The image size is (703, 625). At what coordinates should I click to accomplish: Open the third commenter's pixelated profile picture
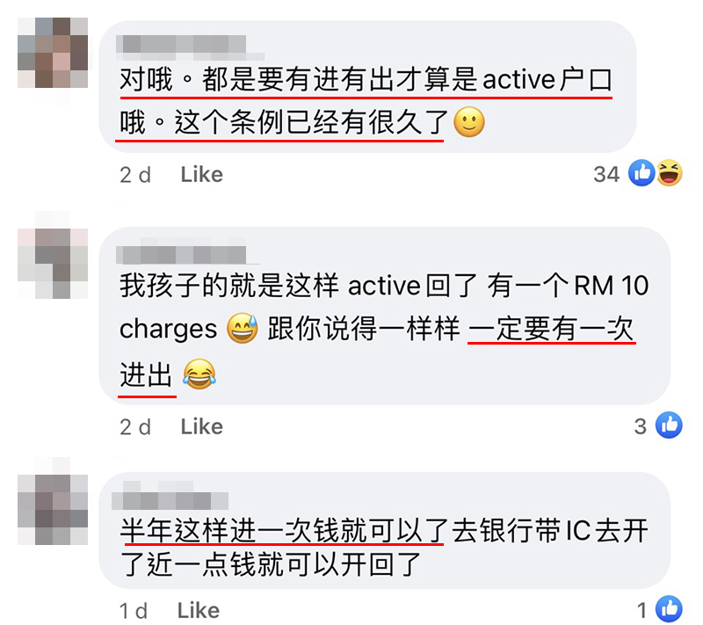53,510
